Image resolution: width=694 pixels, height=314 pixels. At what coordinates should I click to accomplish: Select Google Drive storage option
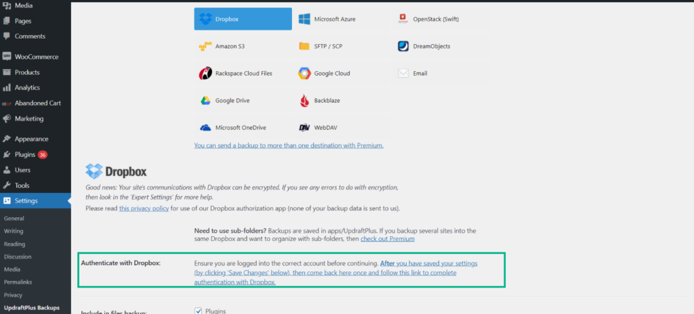click(x=243, y=101)
